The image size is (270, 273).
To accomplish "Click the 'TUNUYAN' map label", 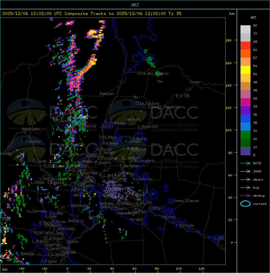I will coord(69,253).
